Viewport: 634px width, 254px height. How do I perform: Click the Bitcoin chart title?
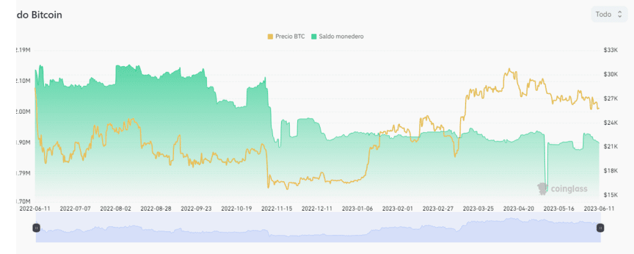coord(39,15)
